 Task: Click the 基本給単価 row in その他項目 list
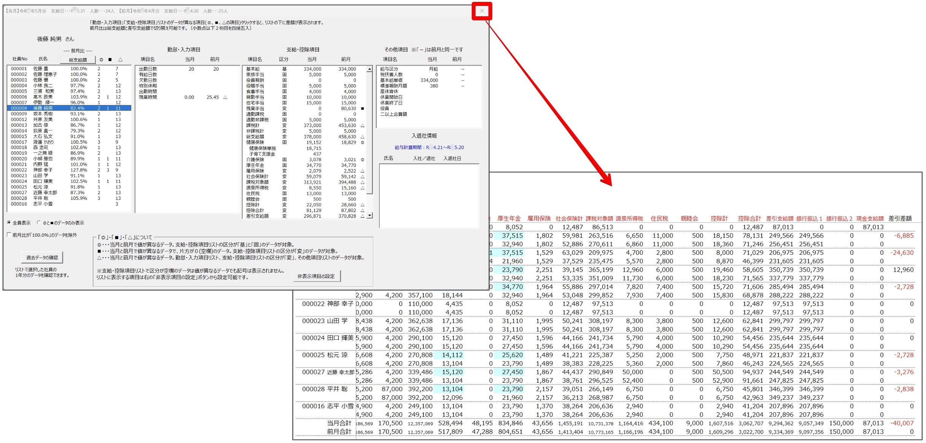pyautogui.click(x=429, y=80)
